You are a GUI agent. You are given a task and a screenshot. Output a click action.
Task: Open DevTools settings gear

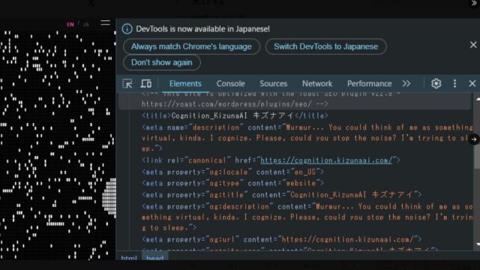click(436, 83)
